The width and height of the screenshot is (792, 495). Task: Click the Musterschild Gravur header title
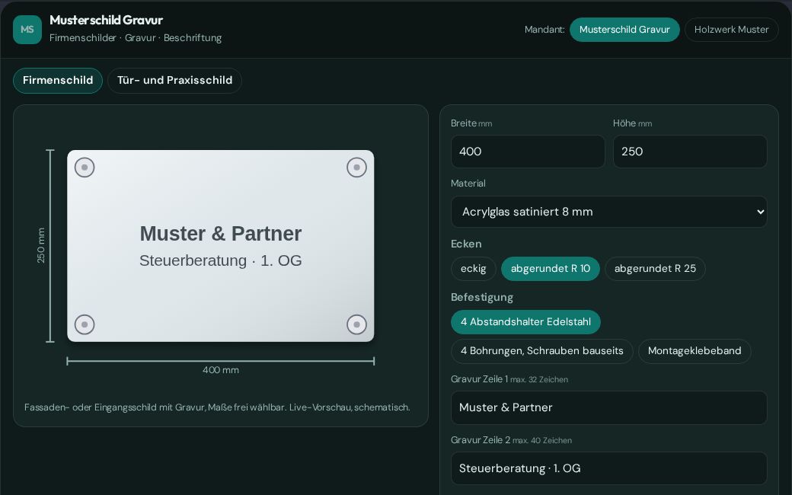coord(106,21)
